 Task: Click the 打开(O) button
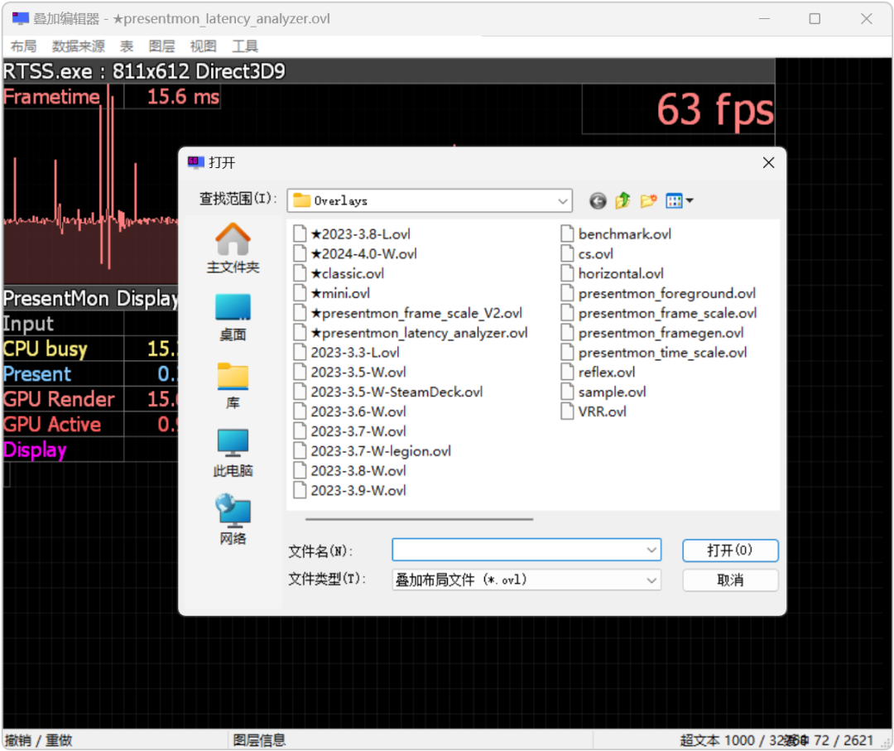730,550
